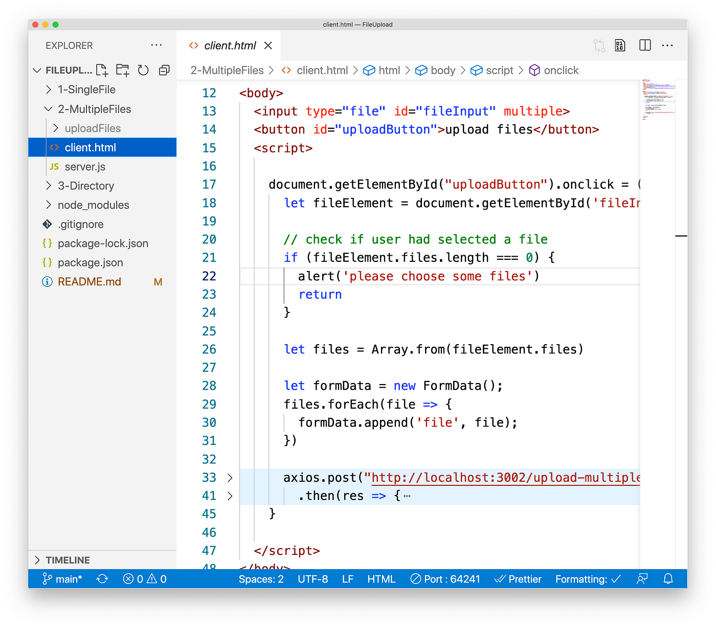The image size is (716, 626).
Task: Open Explorer more actions ellipsis menu
Action: (x=156, y=45)
